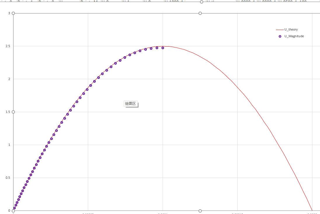Click the plot area top-middle resize handle
Screen dimensions: 320x214
200,13
